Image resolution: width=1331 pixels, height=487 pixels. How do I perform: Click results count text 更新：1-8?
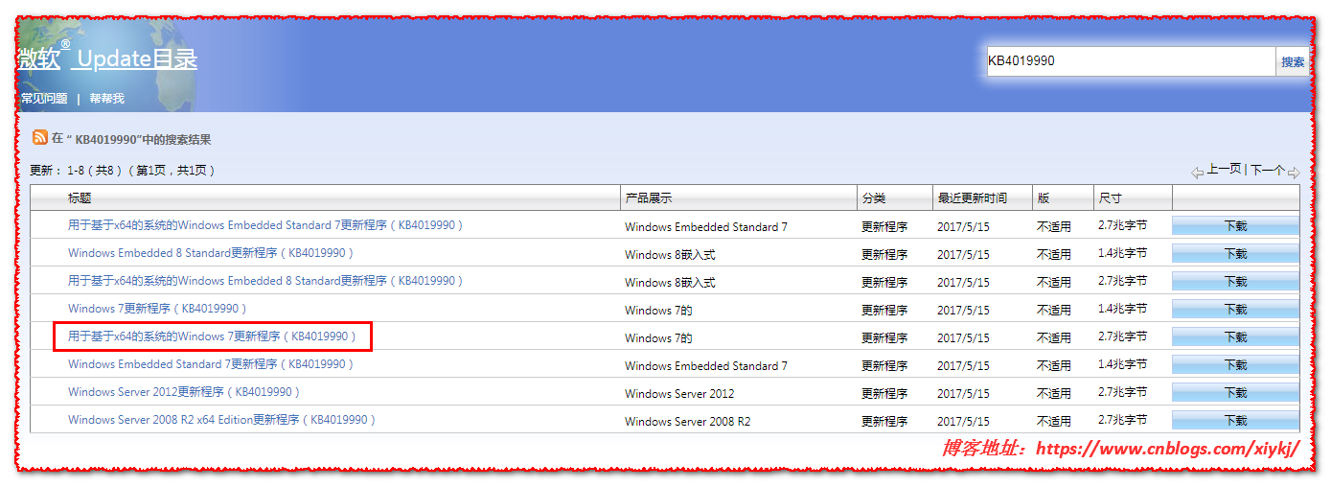(x=123, y=171)
